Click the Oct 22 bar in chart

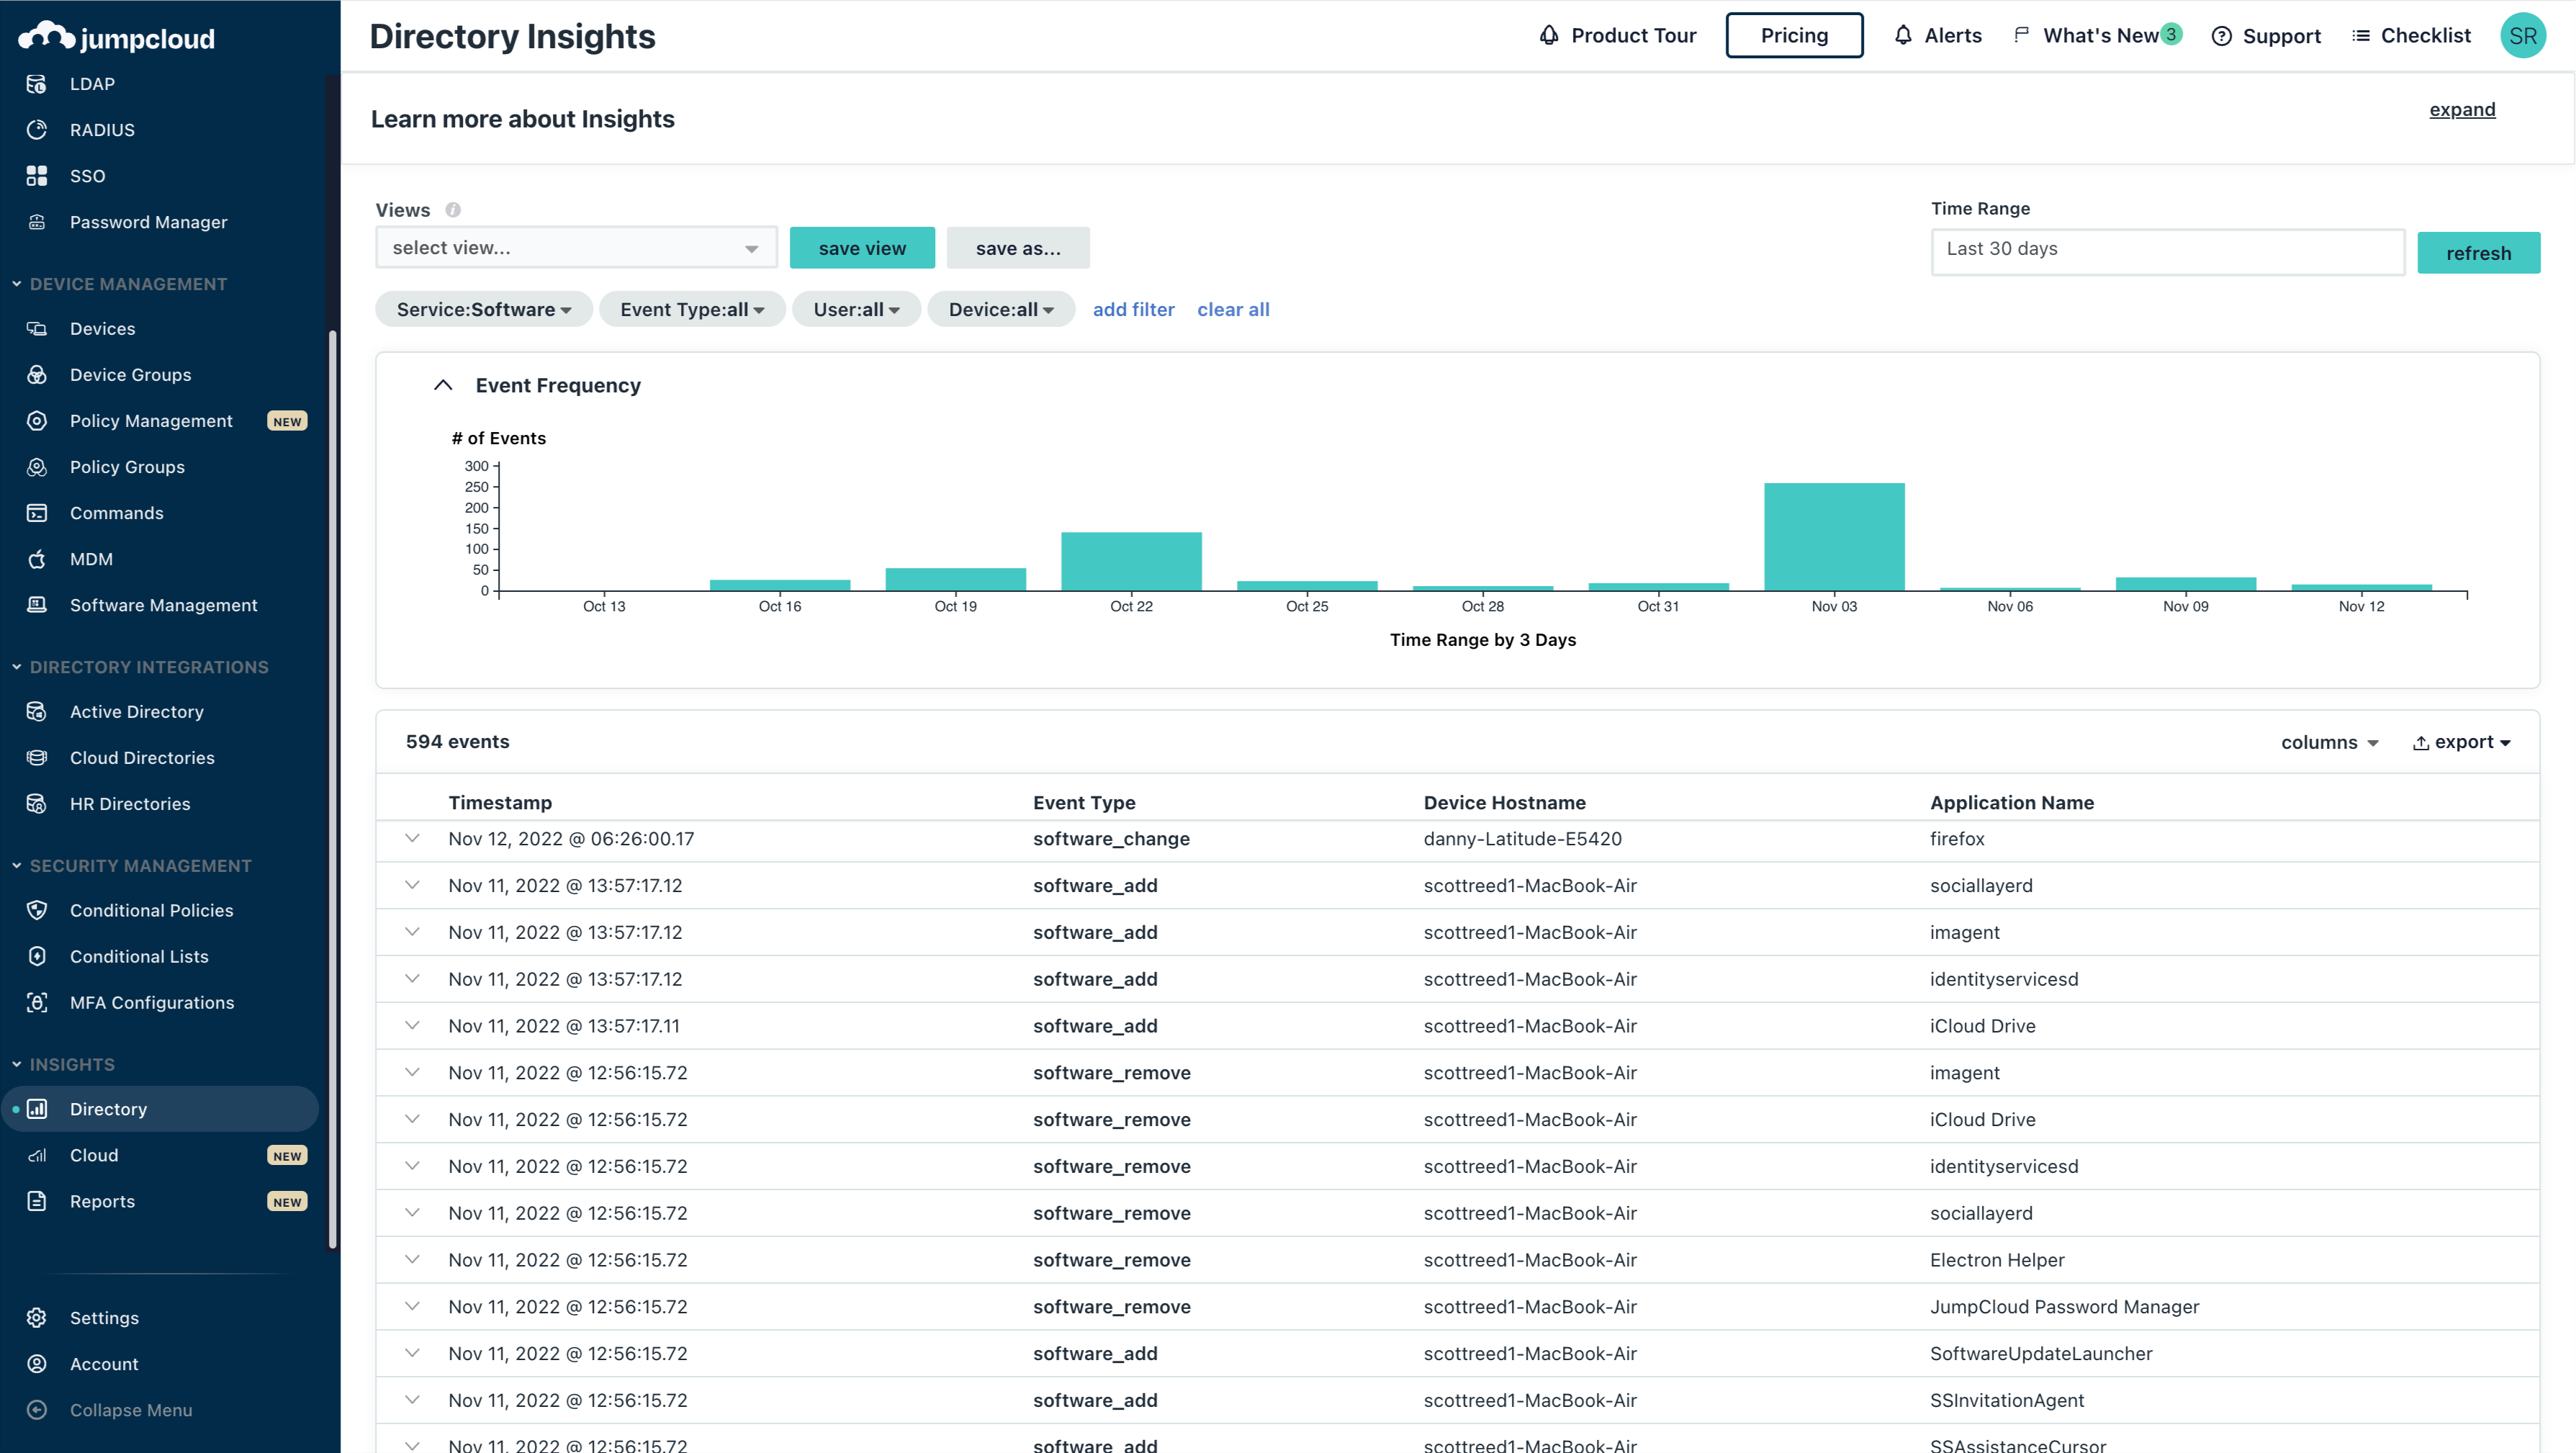click(x=1131, y=561)
